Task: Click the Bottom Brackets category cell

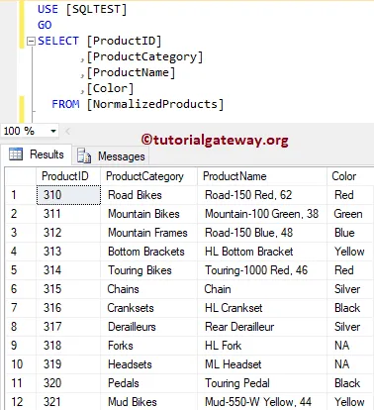Action: tap(148, 252)
